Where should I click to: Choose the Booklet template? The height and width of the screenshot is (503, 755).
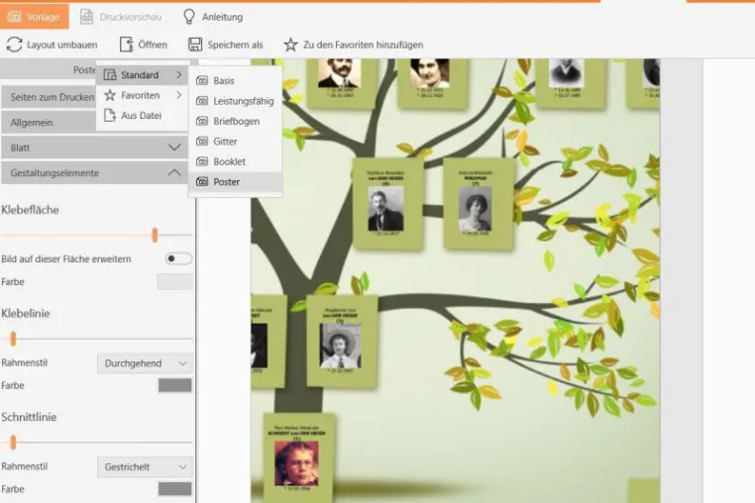235,161
